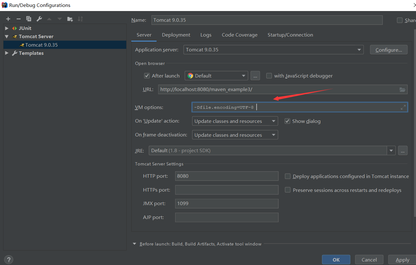Enable Preserve sessions across restarts and redeploys
Viewport: 416px width, 265px height.
(x=288, y=190)
